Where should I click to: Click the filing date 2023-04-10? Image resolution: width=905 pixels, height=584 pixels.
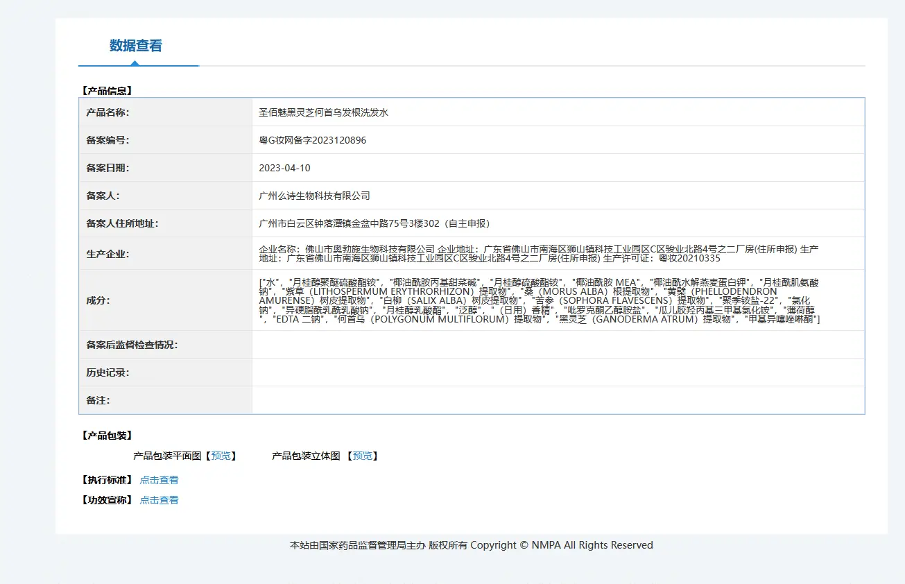coord(284,168)
